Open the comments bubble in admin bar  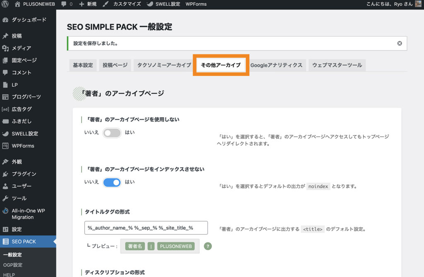click(66, 4)
